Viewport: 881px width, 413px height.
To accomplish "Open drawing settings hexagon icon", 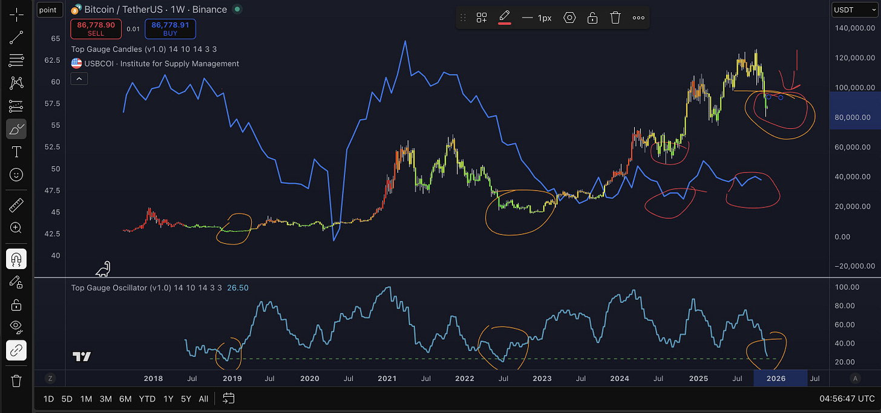I will coord(569,18).
